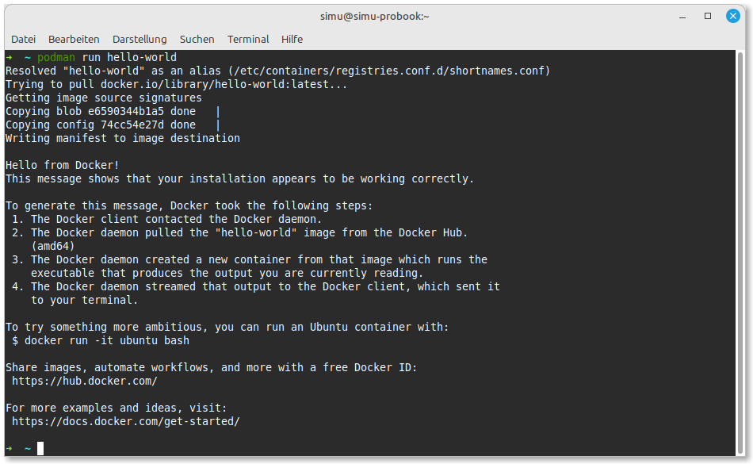Maximize the terminal window
Screen dimensions: 753x464
[x=708, y=16]
